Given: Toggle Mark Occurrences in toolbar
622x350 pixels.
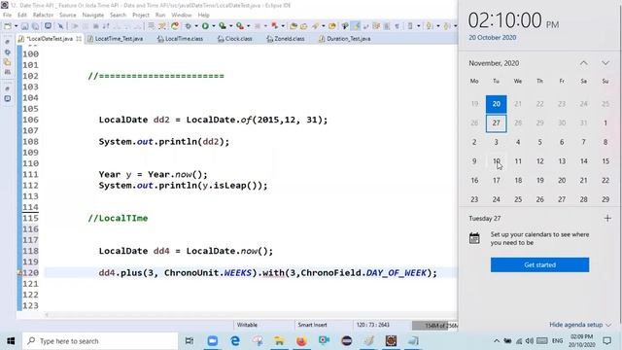Looking at the screenshot, I should [x=357, y=26].
